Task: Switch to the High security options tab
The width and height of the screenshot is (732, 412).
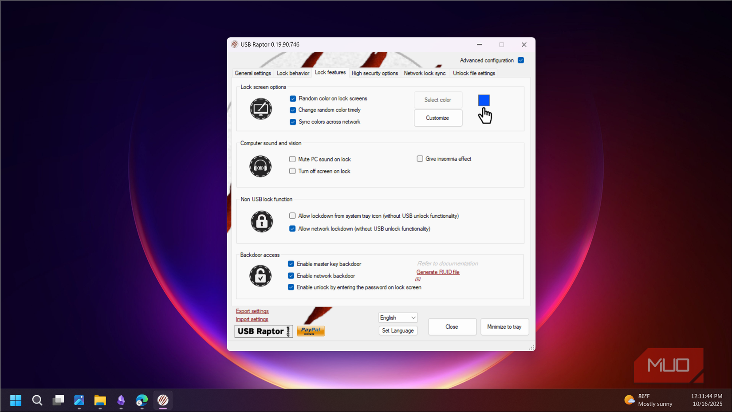Action: coord(374,73)
